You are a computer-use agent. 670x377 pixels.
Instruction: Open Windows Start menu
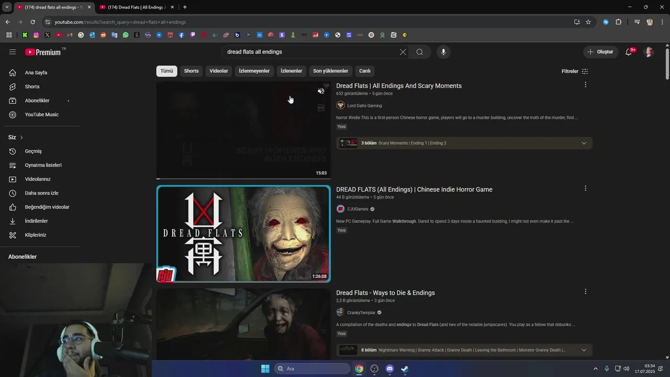[x=265, y=369]
